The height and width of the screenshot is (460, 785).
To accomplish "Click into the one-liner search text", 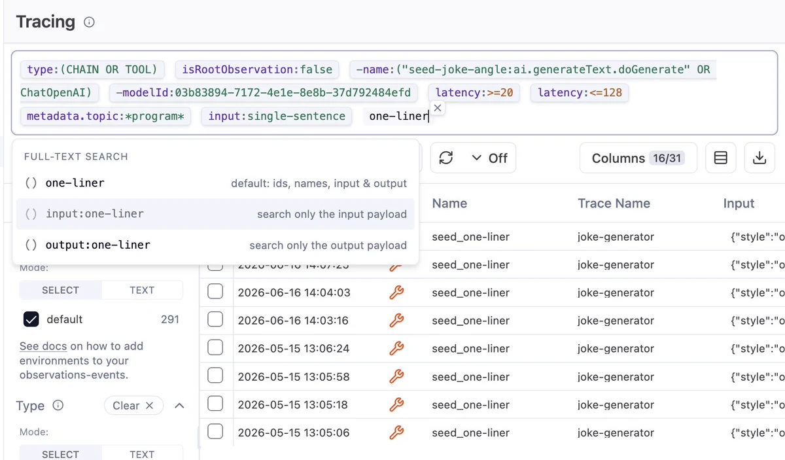I will coord(398,116).
